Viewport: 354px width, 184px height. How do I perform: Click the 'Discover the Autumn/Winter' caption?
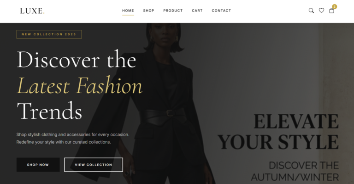pyautogui.click(x=295, y=171)
